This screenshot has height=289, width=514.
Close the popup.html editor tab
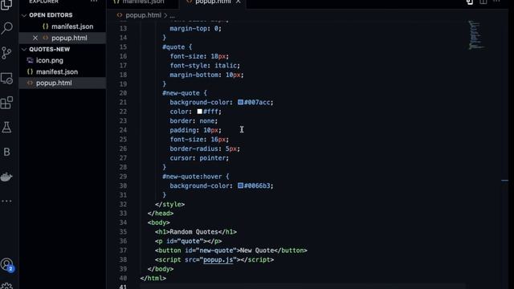(239, 2)
